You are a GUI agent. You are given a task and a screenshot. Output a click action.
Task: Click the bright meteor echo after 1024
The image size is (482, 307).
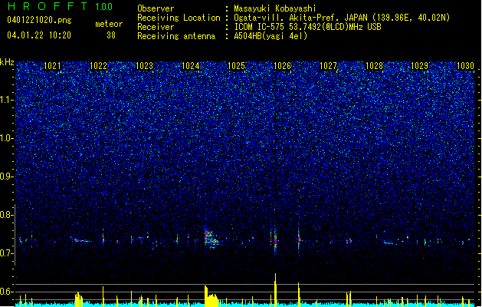coord(211,238)
